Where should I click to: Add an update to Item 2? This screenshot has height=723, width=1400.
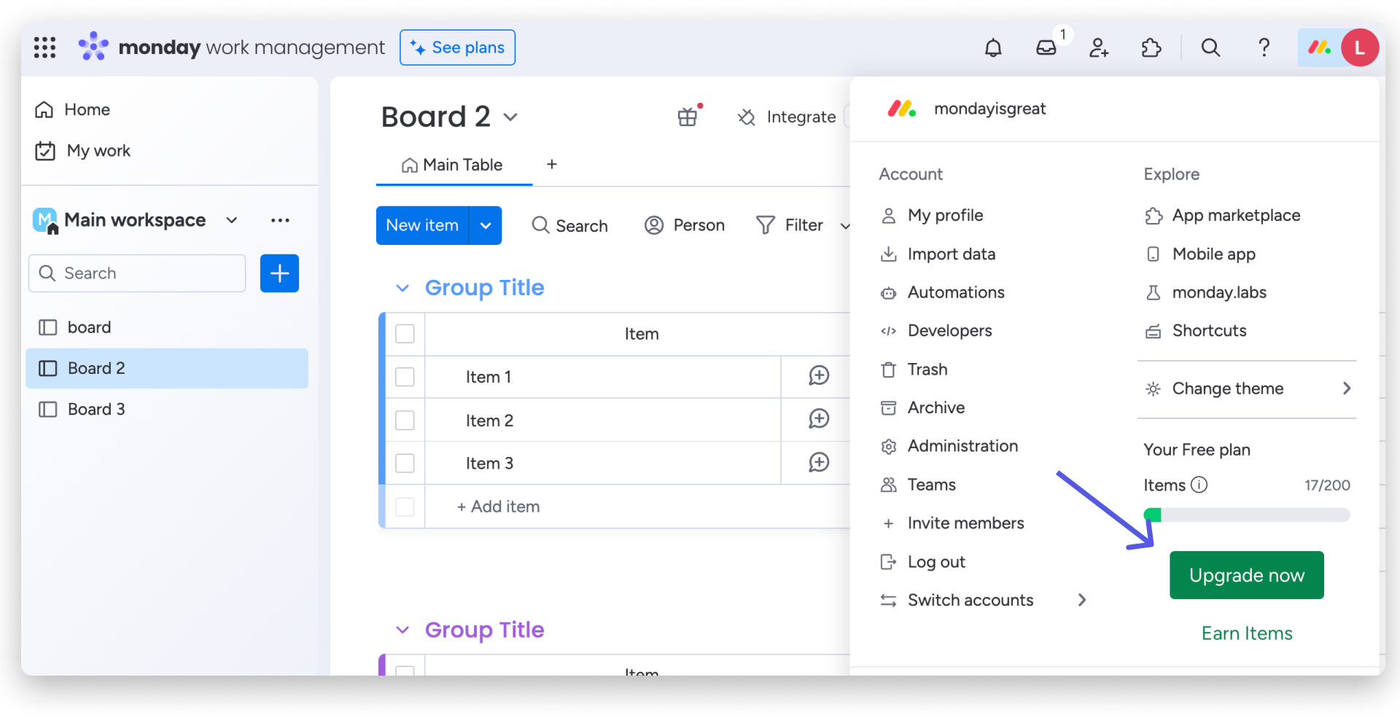pos(819,419)
